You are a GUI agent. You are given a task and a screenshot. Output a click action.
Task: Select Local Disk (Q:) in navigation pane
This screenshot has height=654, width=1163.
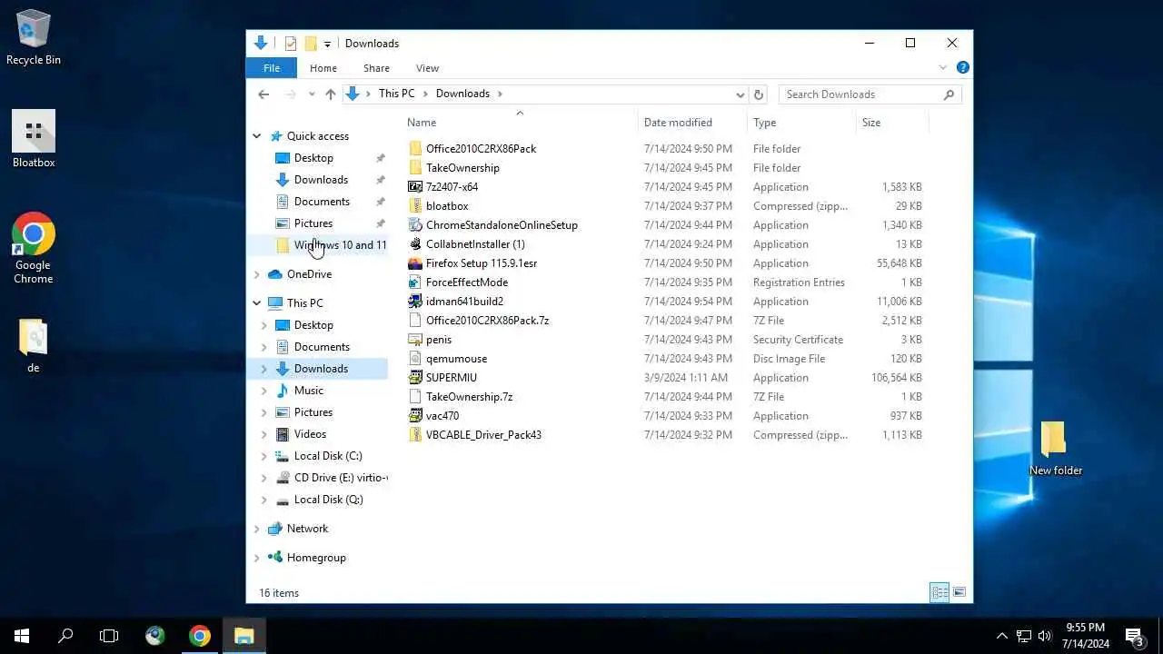(x=328, y=500)
